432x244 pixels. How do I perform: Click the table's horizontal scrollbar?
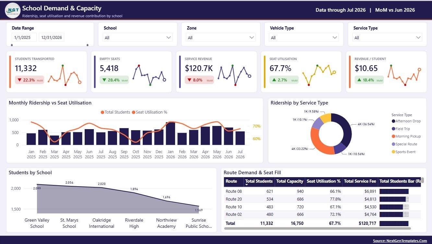click(x=318, y=228)
